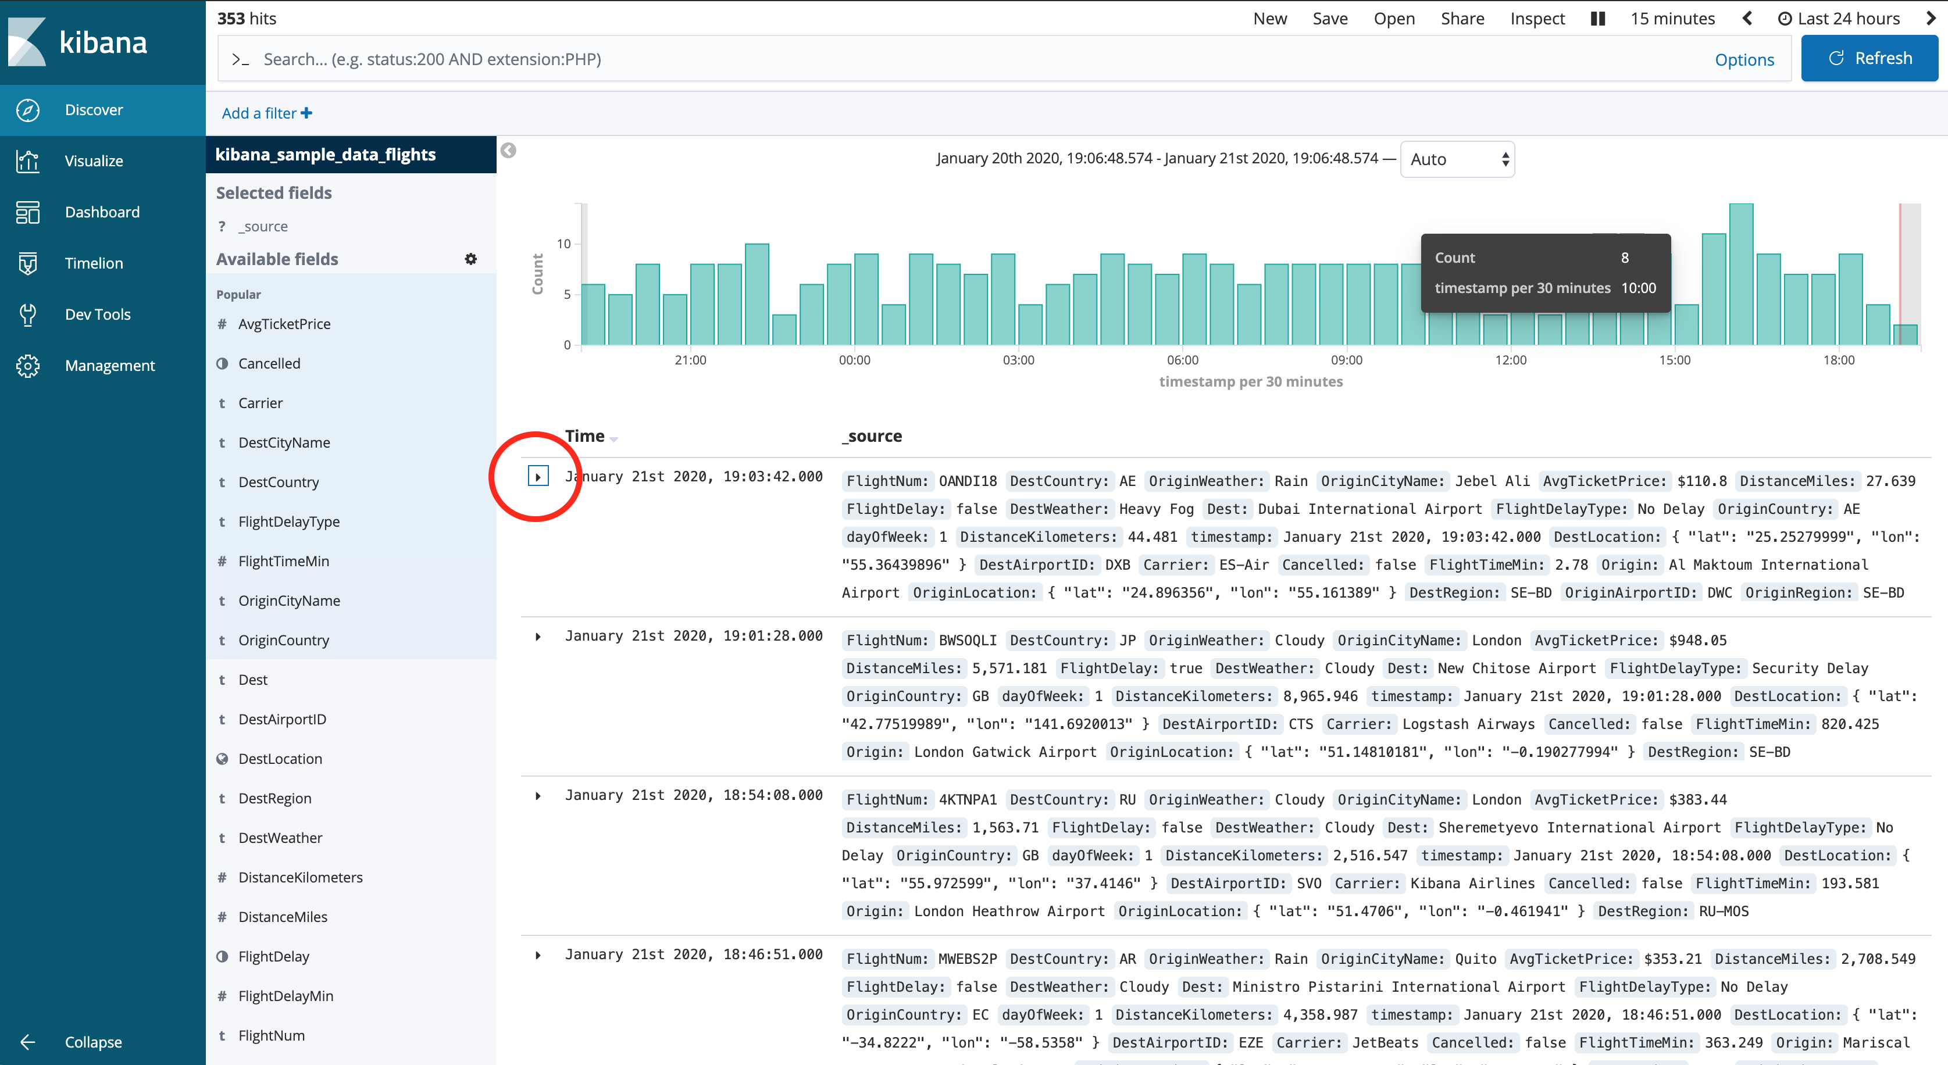Click the _source column header
Viewport: 1948px width, 1065px height.
click(872, 436)
